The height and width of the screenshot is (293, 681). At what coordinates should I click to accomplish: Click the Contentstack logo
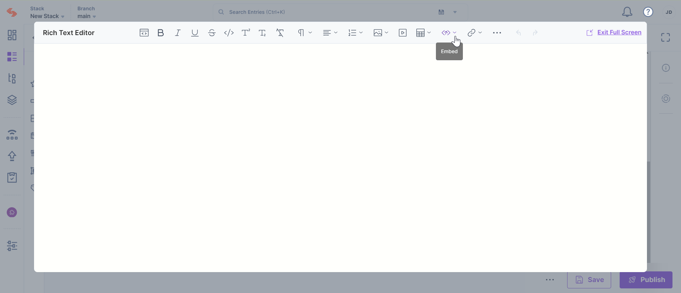[12, 12]
